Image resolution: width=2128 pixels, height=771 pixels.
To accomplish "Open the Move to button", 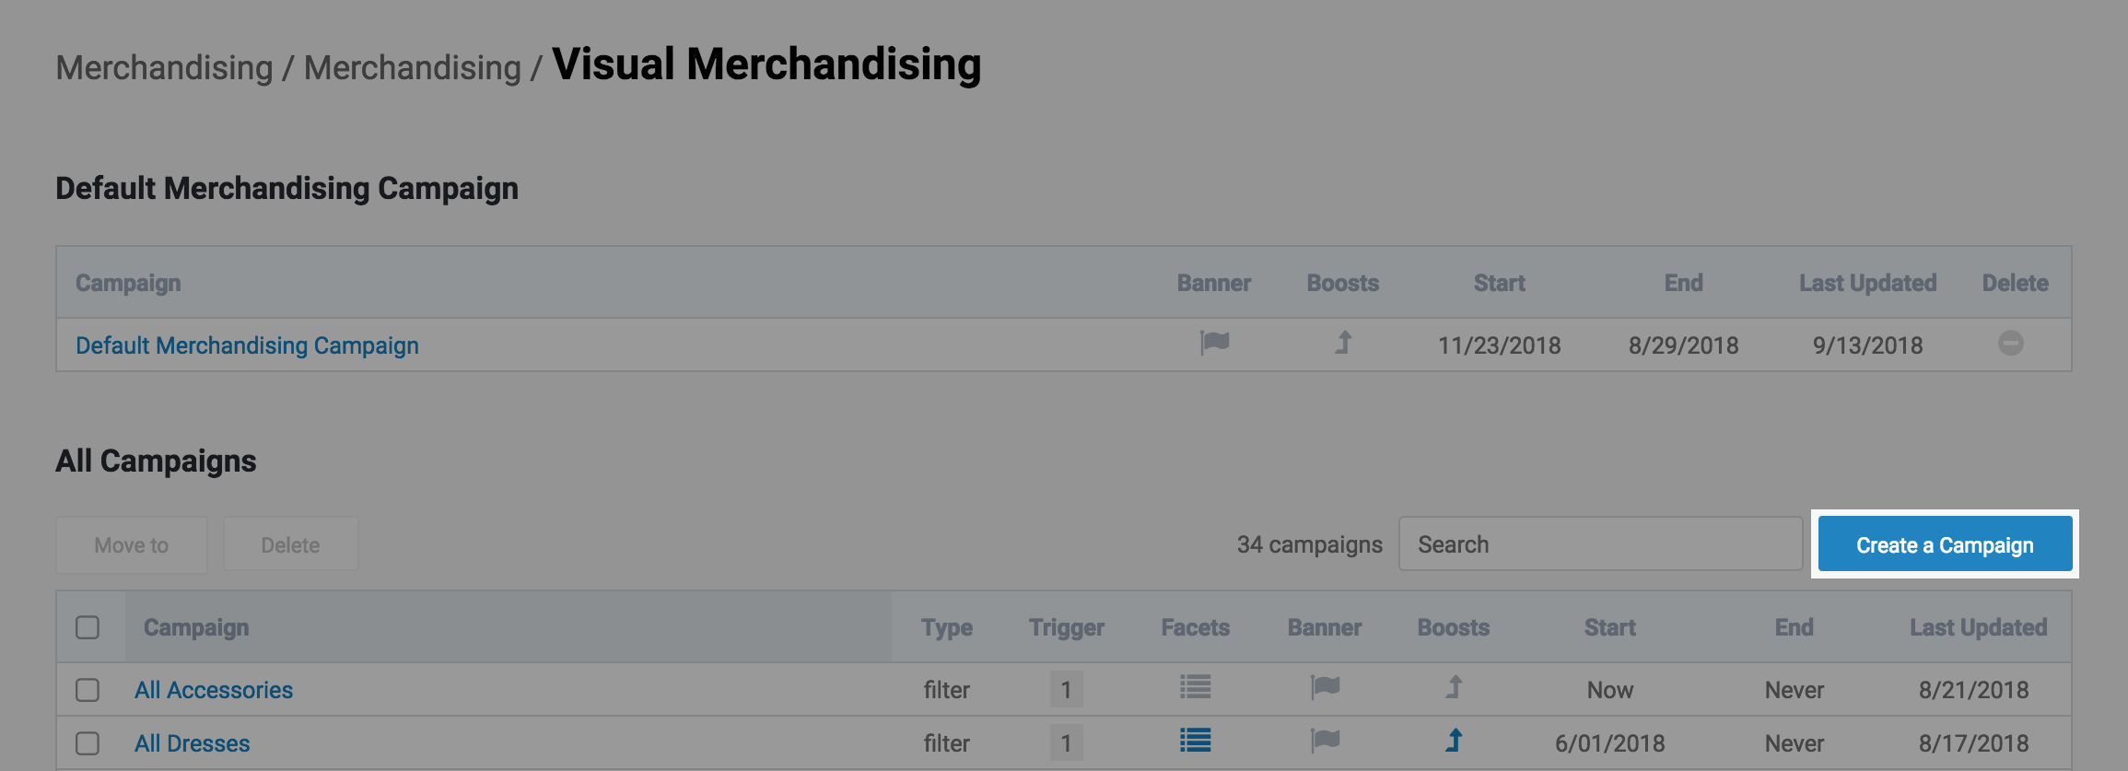I will pyautogui.click(x=132, y=545).
